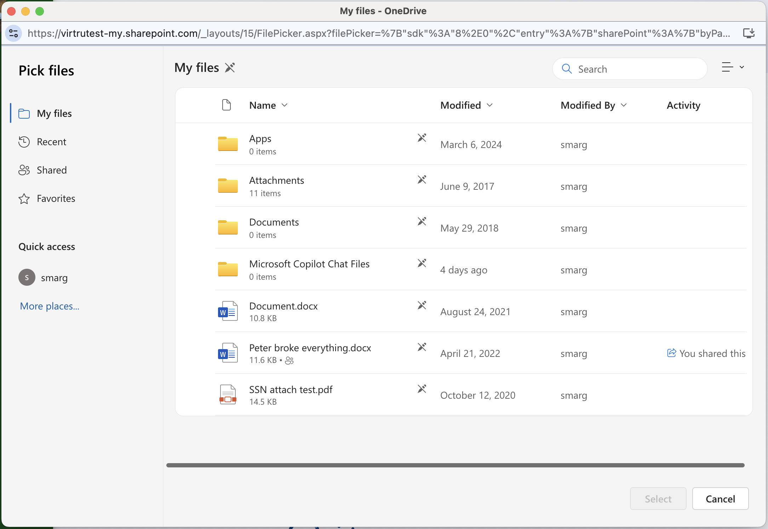Click the Attachments folder icon
This screenshot has width=768, height=529.
[228, 186]
